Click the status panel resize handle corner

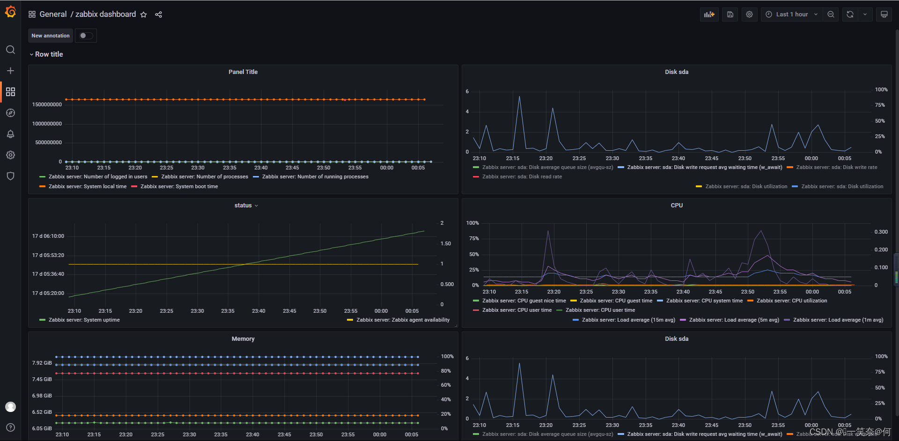[x=456, y=325]
